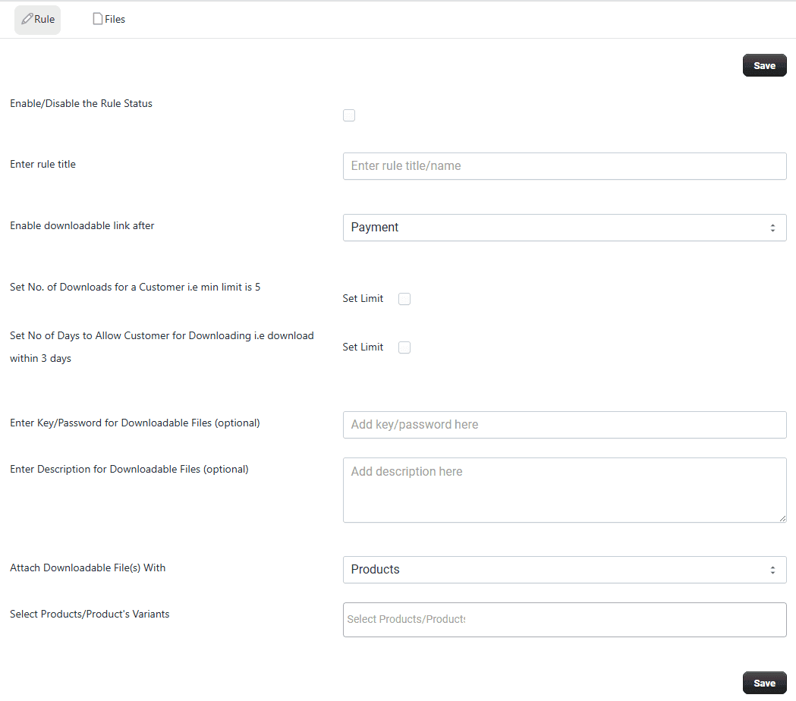
Task: Focus the key/password input field
Action: coord(565,425)
